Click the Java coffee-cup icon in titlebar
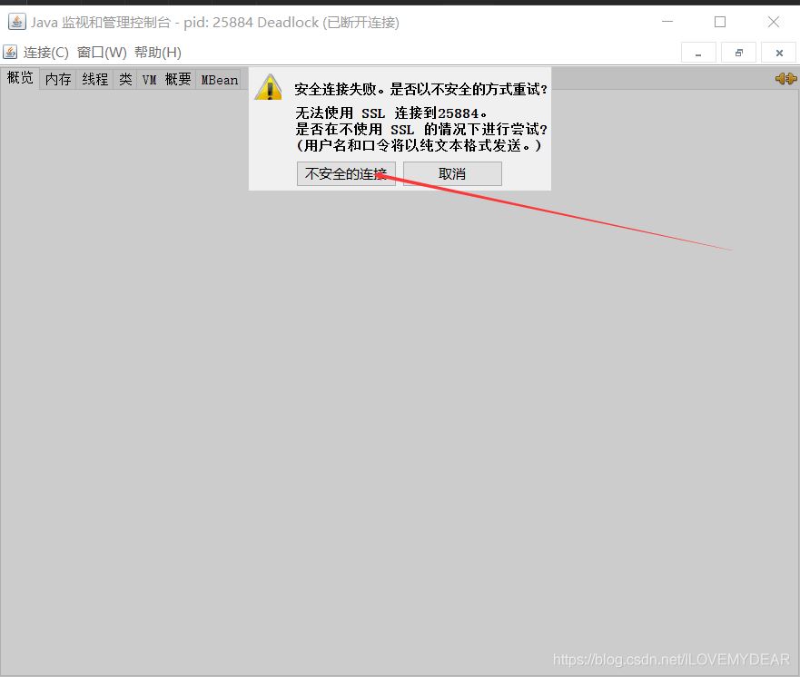The image size is (800, 677). click(x=15, y=21)
